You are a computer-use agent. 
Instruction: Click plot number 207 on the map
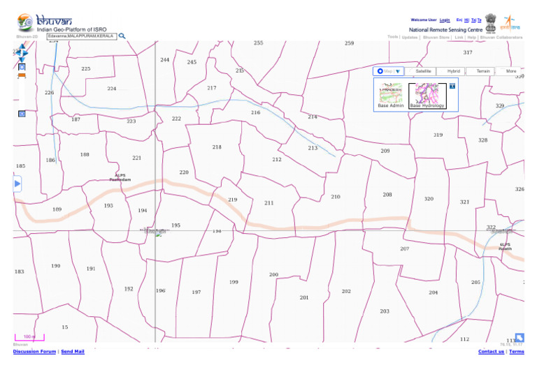click(404, 248)
